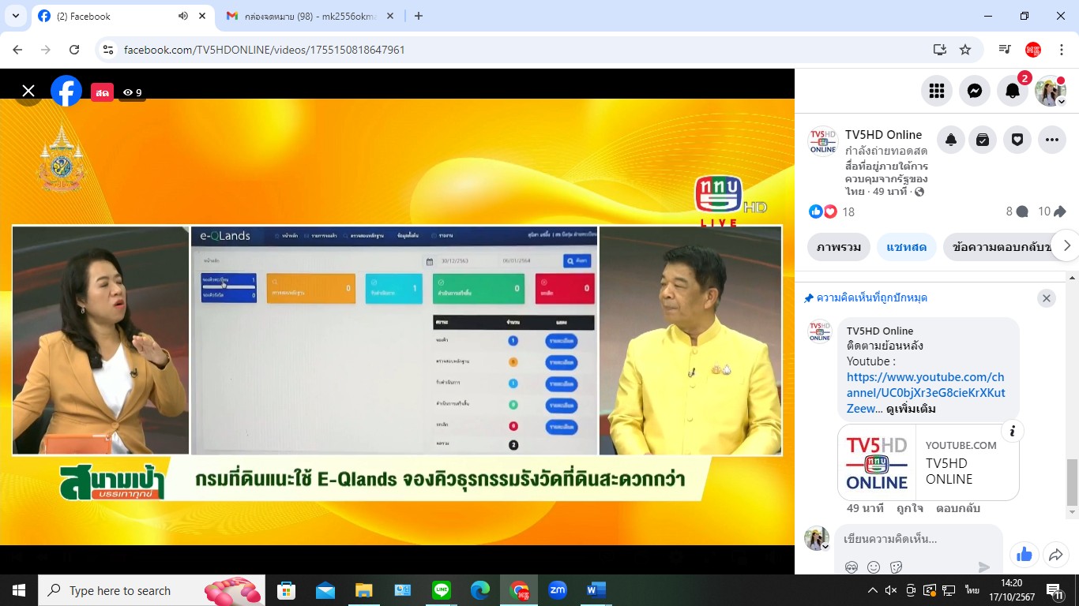
Task: Click the share arrow beside the comment box
Action: pos(1055,555)
